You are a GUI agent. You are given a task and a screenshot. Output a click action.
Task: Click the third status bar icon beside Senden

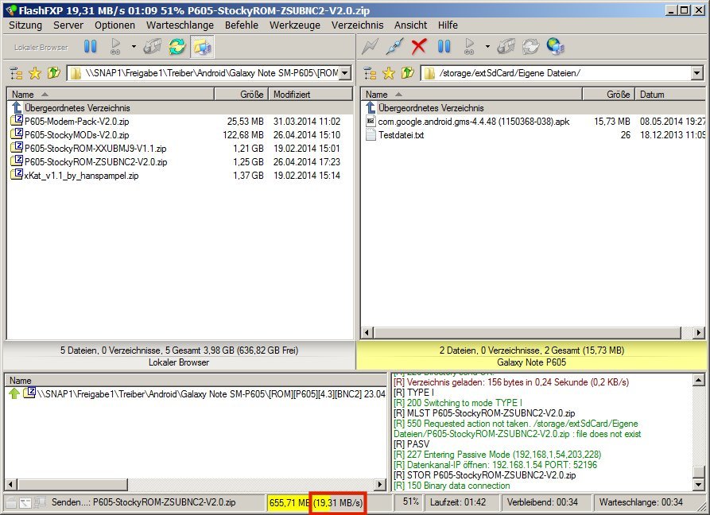[40, 502]
